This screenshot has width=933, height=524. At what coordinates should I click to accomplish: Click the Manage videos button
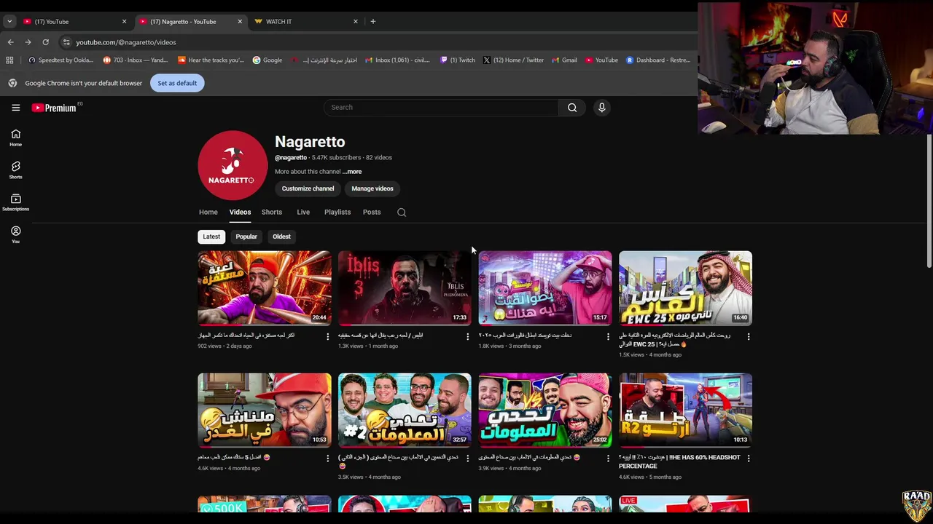point(372,188)
